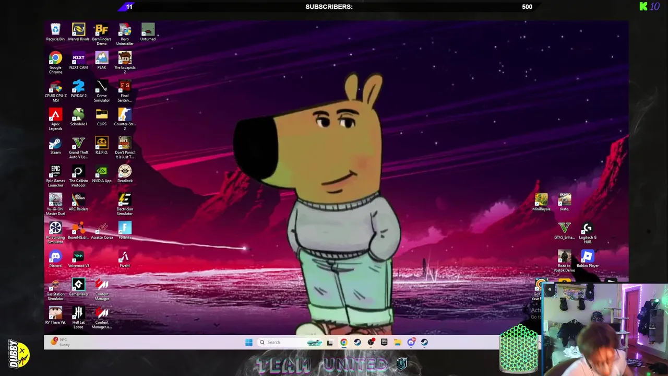Screen dimensions: 668x376
Task: Select the CPUID CPU-Z MSI icon
Action: (55, 90)
